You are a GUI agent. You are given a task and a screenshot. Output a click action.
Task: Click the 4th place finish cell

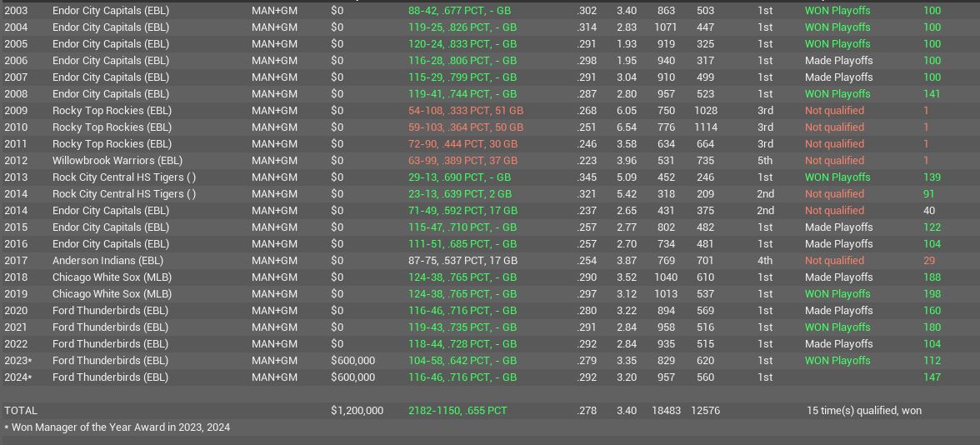(765, 261)
